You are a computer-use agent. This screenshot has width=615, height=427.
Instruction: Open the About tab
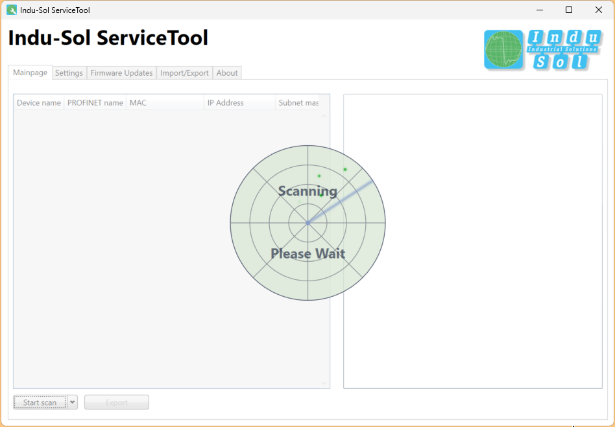click(227, 73)
